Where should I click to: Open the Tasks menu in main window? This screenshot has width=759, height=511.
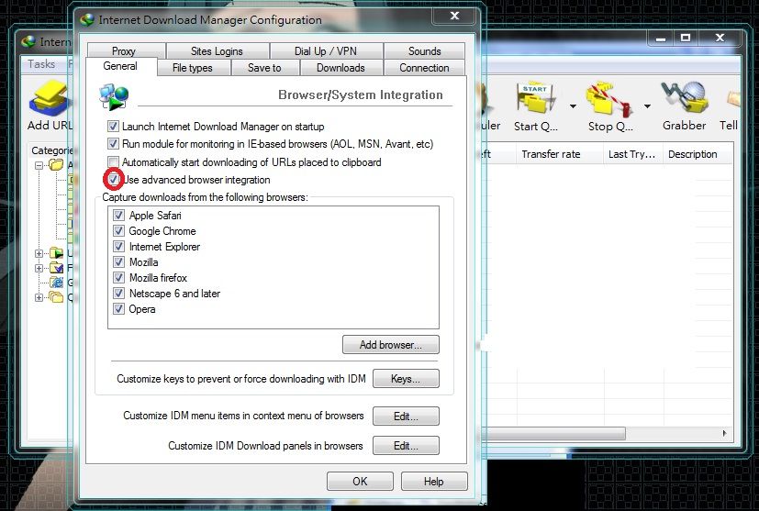point(41,64)
